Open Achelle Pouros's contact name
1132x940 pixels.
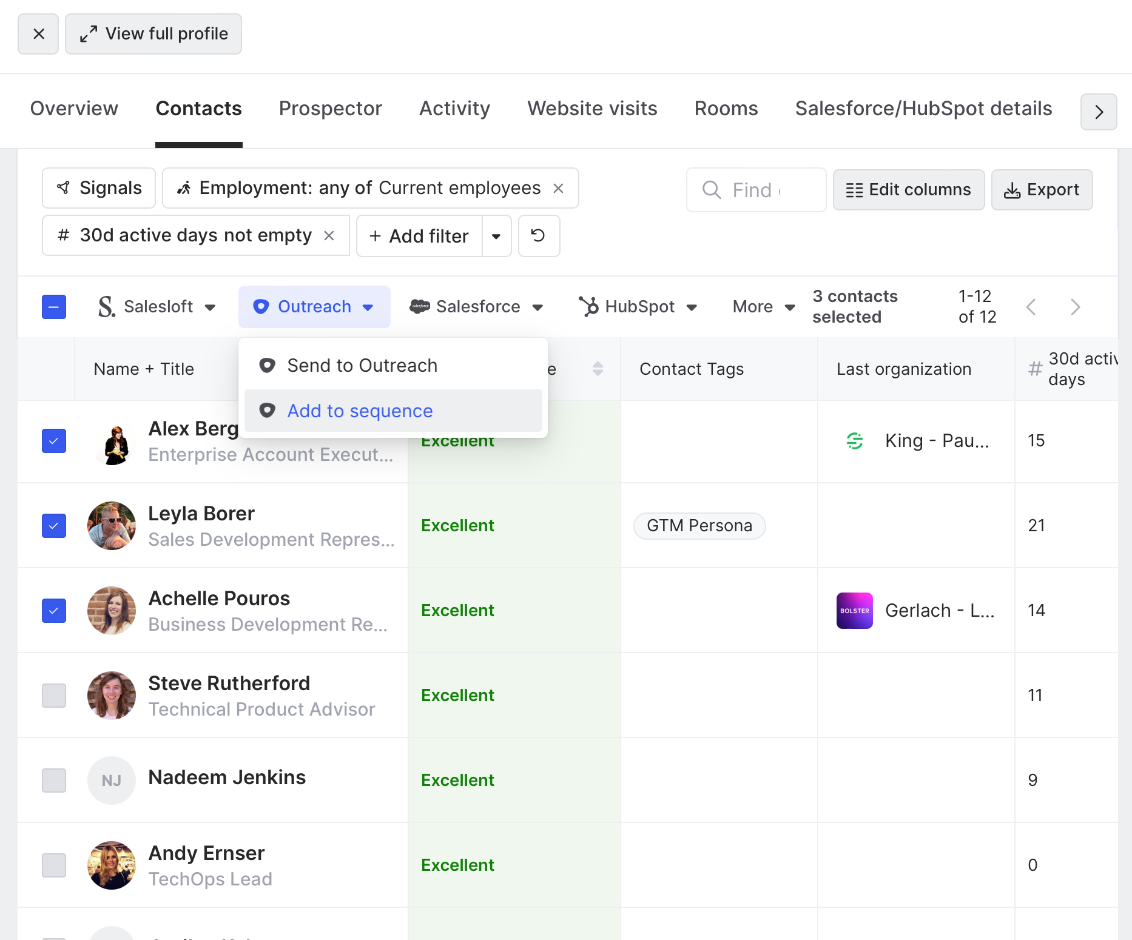pyautogui.click(x=219, y=599)
